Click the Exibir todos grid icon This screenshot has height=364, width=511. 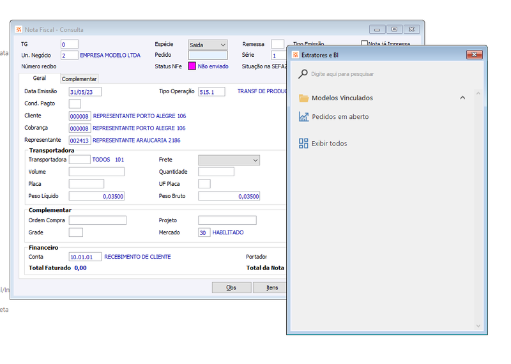coord(303,144)
